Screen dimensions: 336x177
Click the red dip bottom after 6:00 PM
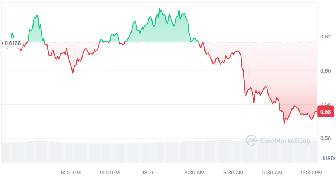click(73, 73)
